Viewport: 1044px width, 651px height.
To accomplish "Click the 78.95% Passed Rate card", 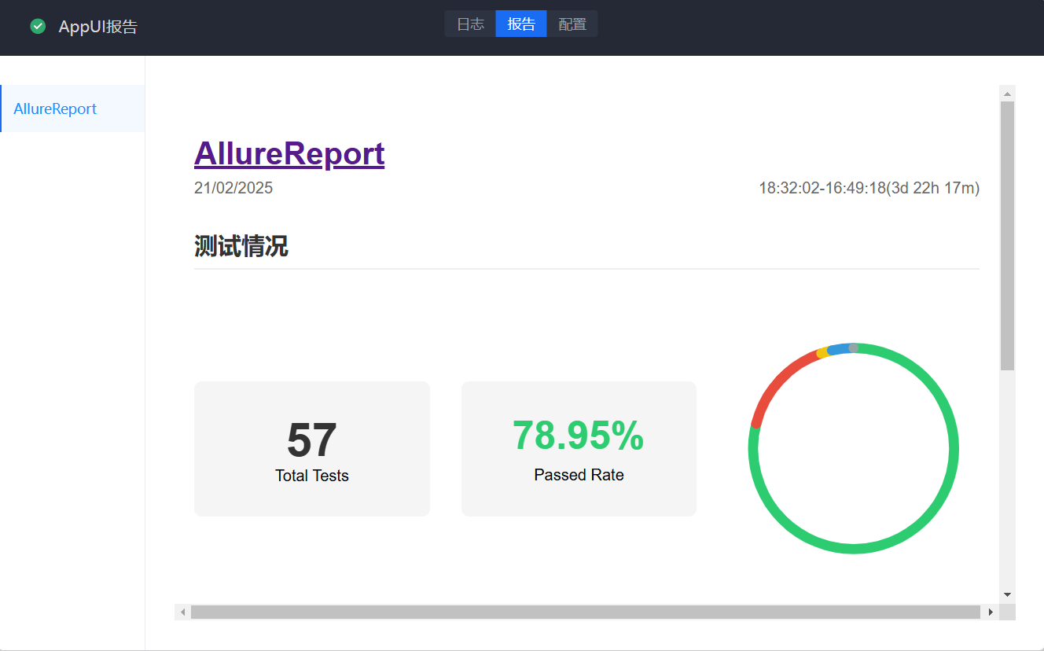I will point(579,449).
